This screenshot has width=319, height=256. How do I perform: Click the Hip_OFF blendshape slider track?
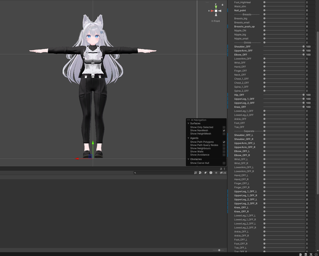click(284, 95)
